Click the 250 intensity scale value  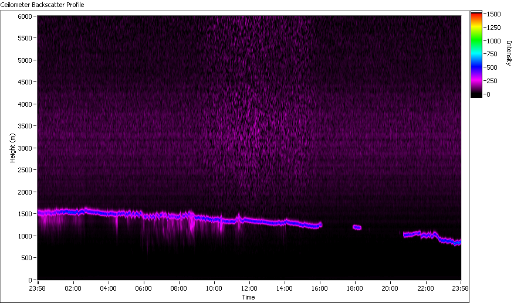click(492, 81)
